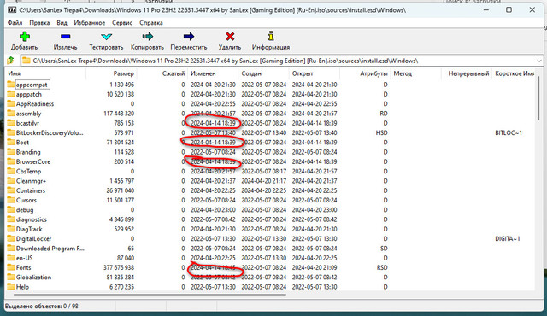Image resolution: width=547 pixels, height=316 pixels.
Task: Select the apppatch folder icon
Action: [x=11, y=94]
